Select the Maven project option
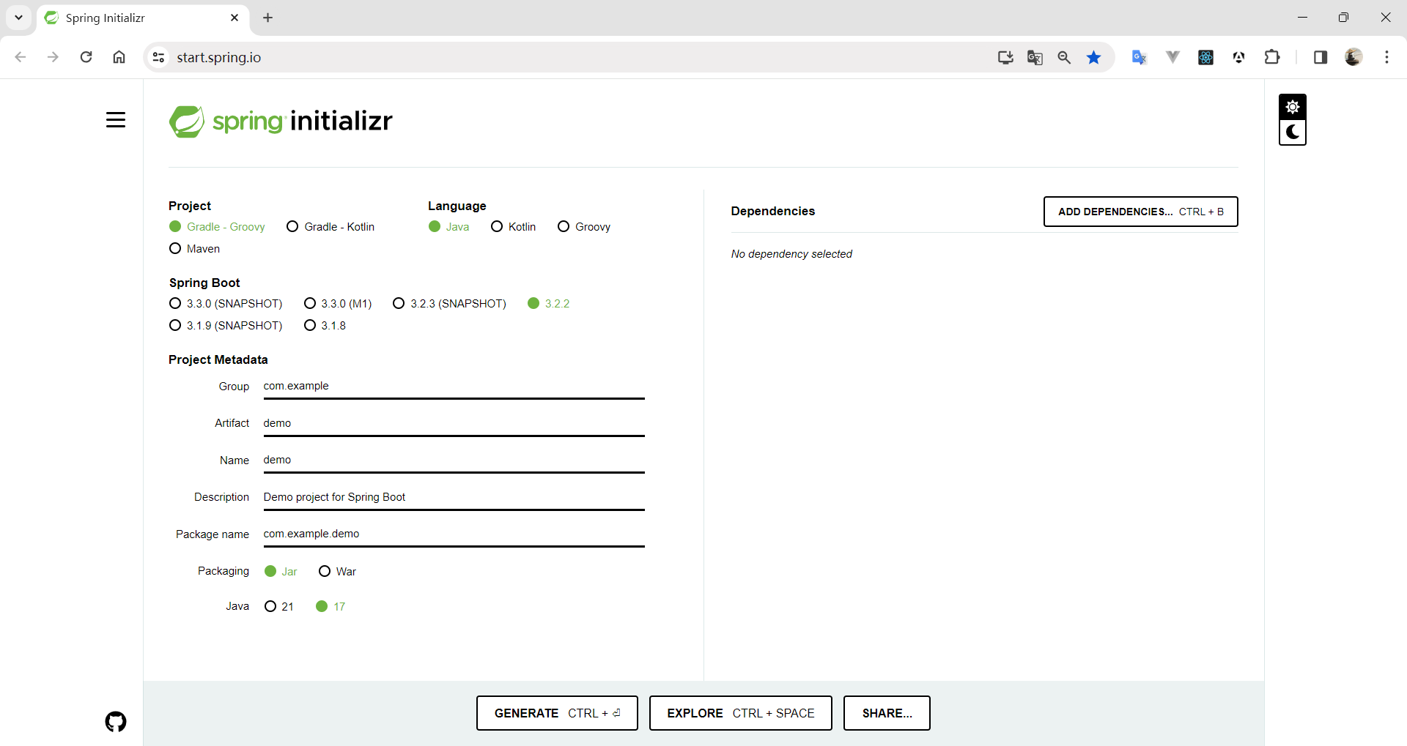 coord(175,249)
